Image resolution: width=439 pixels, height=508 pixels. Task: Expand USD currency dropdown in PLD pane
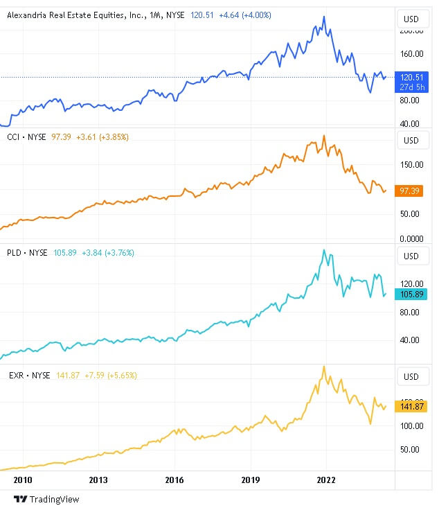(411, 256)
